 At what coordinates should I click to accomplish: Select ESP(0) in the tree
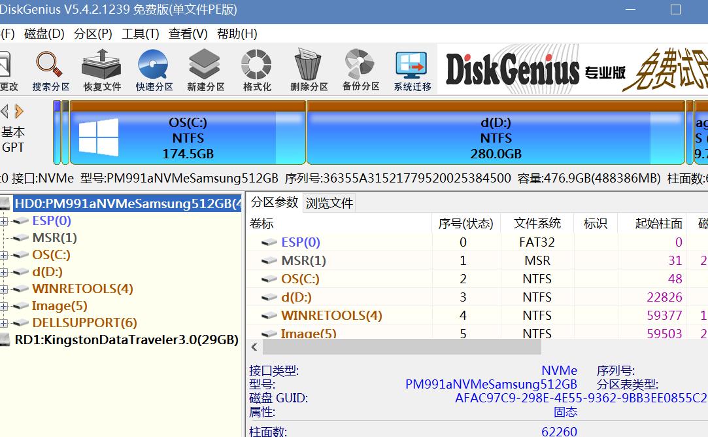52,220
